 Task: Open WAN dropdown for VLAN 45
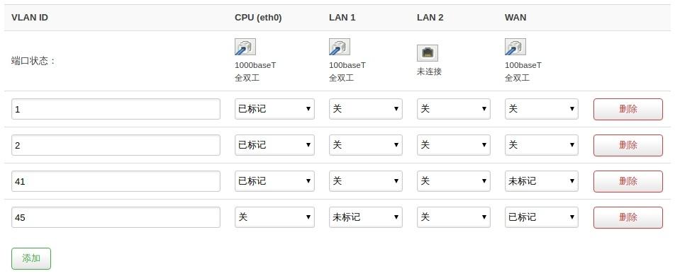541,217
